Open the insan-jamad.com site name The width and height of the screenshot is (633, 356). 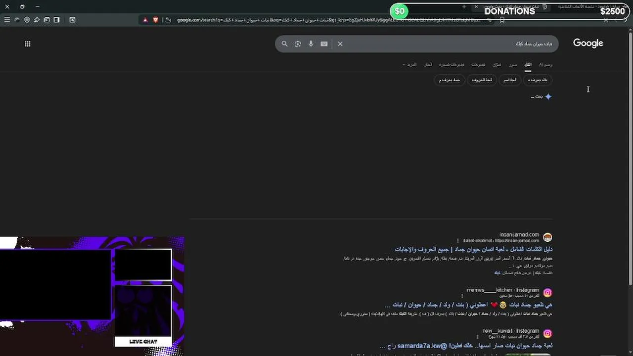pos(519,235)
